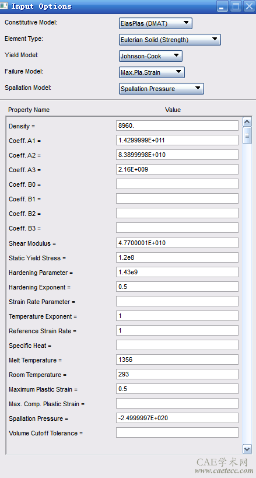Minimize the Input Options window
Viewport: 256px width, 478px height.
[223, 6]
